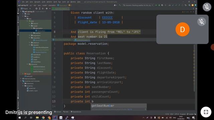Open the File menu

[23, 2]
